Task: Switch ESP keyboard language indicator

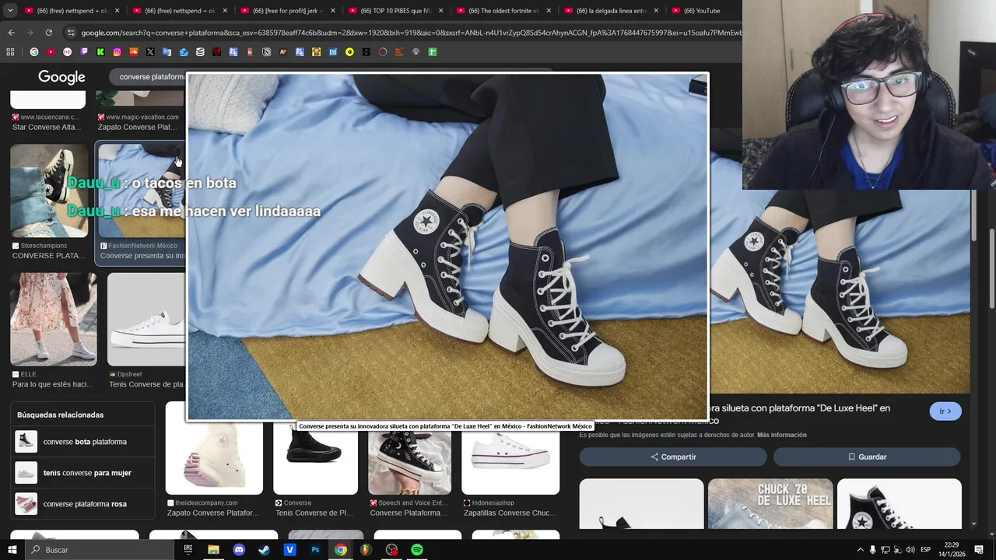Action: tap(926, 550)
